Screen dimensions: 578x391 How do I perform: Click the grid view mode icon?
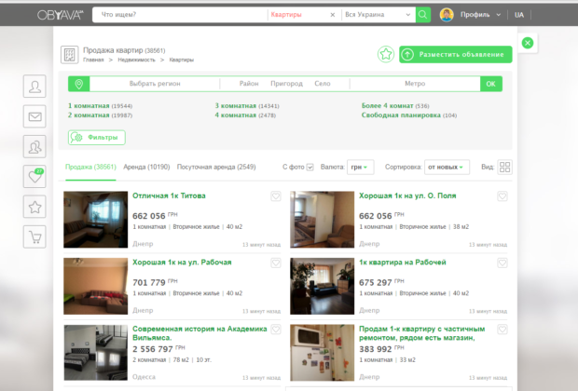click(x=505, y=168)
